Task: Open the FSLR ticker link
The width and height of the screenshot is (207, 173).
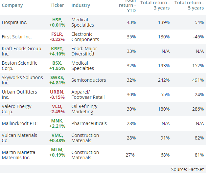Action: [x=58, y=34]
